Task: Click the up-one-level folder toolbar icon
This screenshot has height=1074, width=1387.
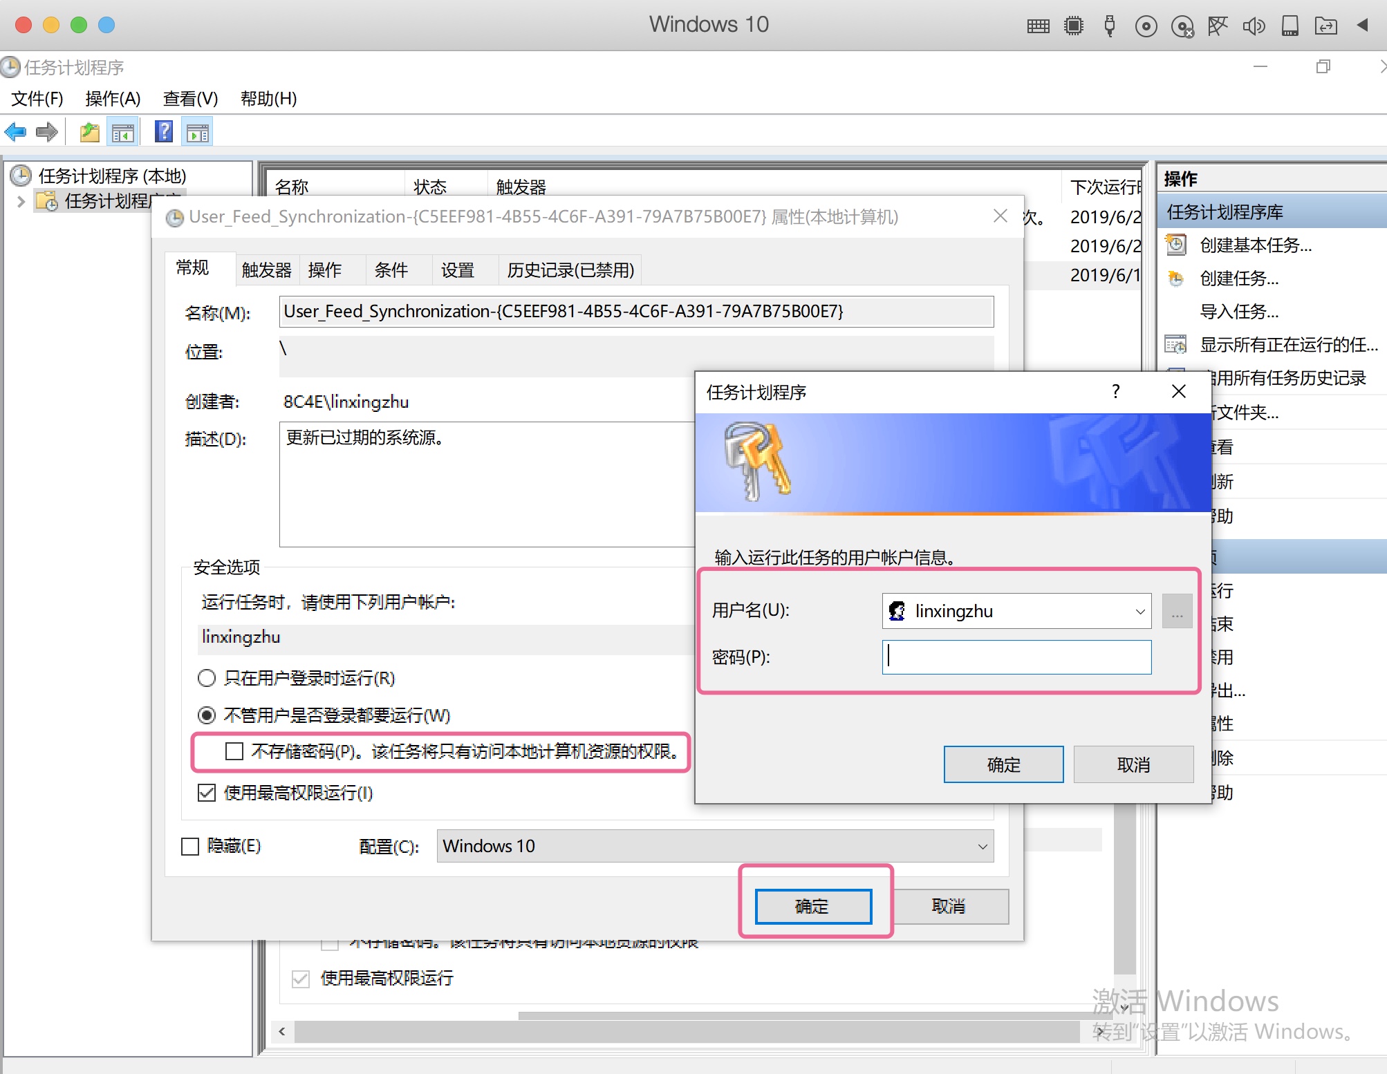Action: click(x=89, y=131)
